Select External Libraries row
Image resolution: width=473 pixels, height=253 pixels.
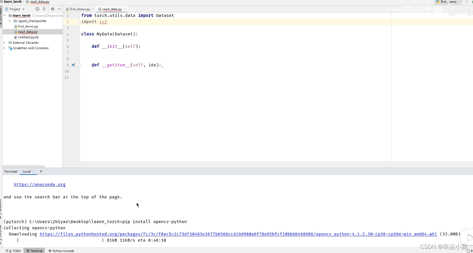pos(26,43)
